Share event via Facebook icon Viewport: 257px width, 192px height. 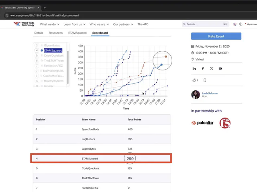tap(203, 68)
